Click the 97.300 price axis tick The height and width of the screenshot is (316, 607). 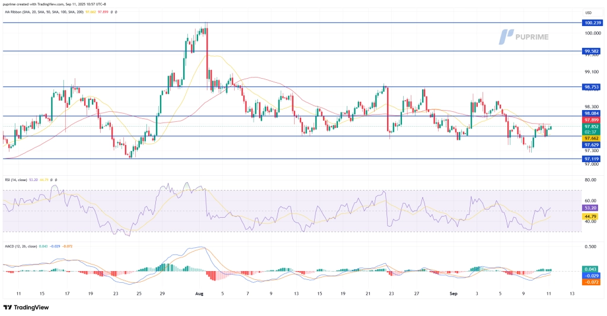(x=592, y=151)
